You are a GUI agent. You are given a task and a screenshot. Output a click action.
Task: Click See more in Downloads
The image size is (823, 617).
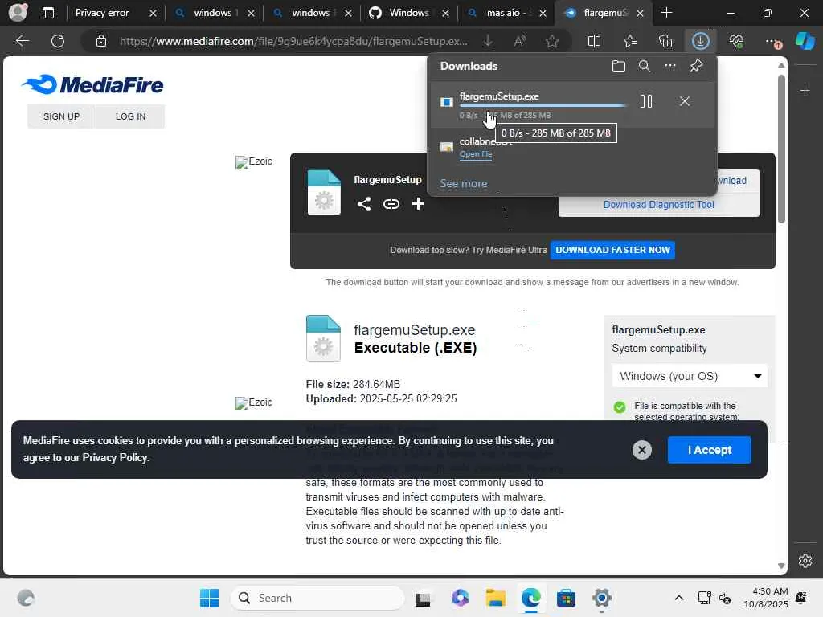pos(464,184)
